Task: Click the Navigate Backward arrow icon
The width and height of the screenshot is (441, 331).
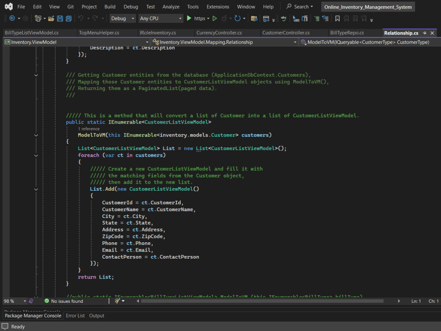Action: pyautogui.click(x=12, y=19)
